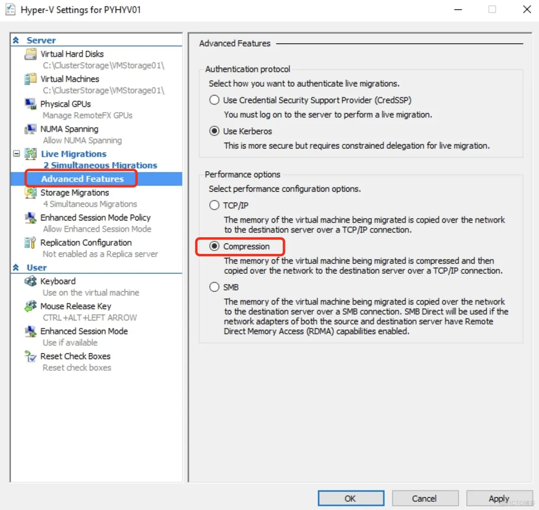Select Use Kerberos radio button

click(x=214, y=131)
